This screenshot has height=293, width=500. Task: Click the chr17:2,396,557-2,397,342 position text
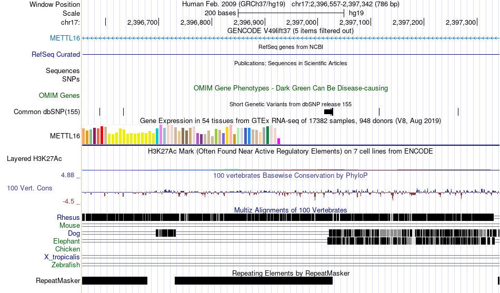tap(345, 4)
